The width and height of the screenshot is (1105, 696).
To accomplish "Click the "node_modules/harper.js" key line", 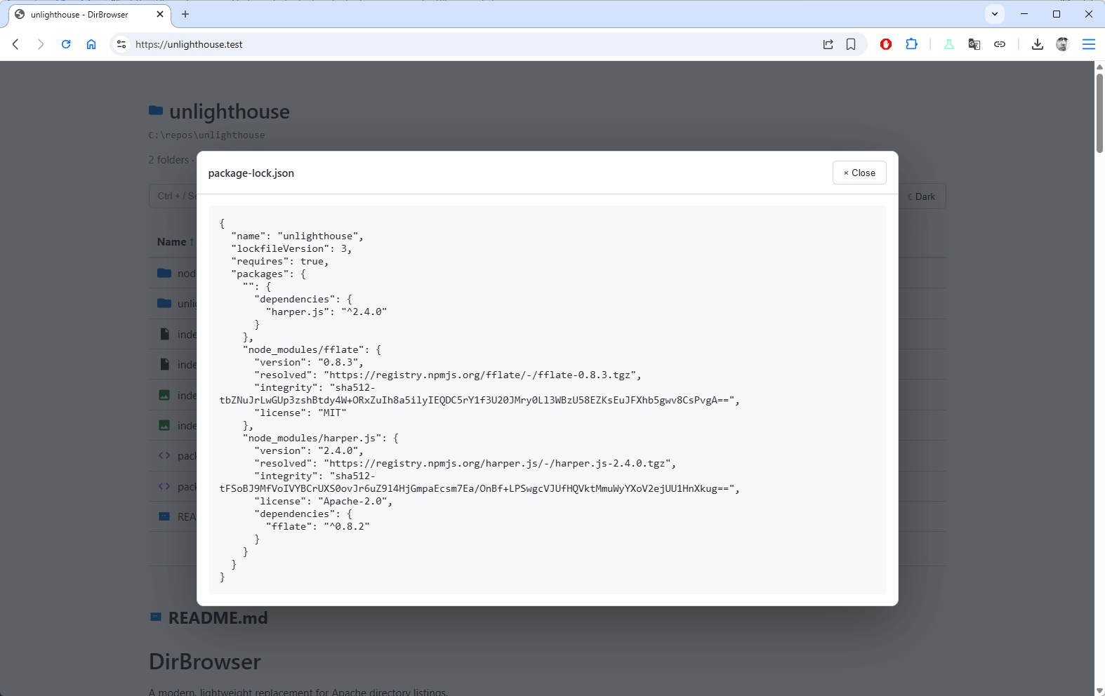I will pyautogui.click(x=321, y=438).
